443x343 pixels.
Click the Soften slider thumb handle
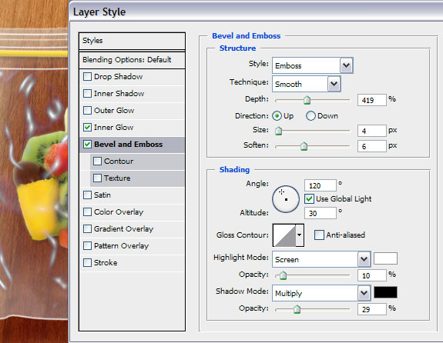(304, 146)
